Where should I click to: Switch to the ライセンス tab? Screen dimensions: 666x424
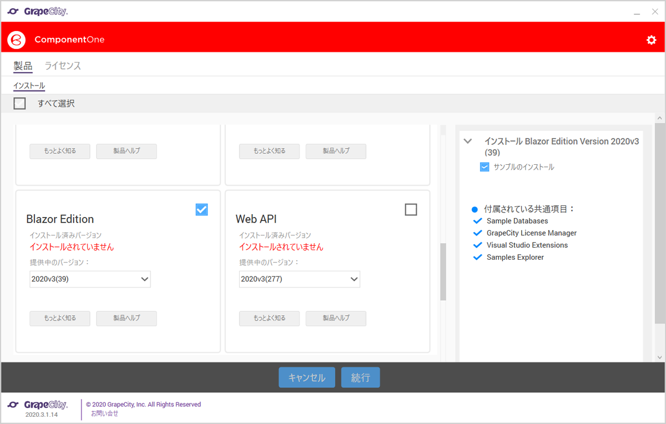point(63,66)
